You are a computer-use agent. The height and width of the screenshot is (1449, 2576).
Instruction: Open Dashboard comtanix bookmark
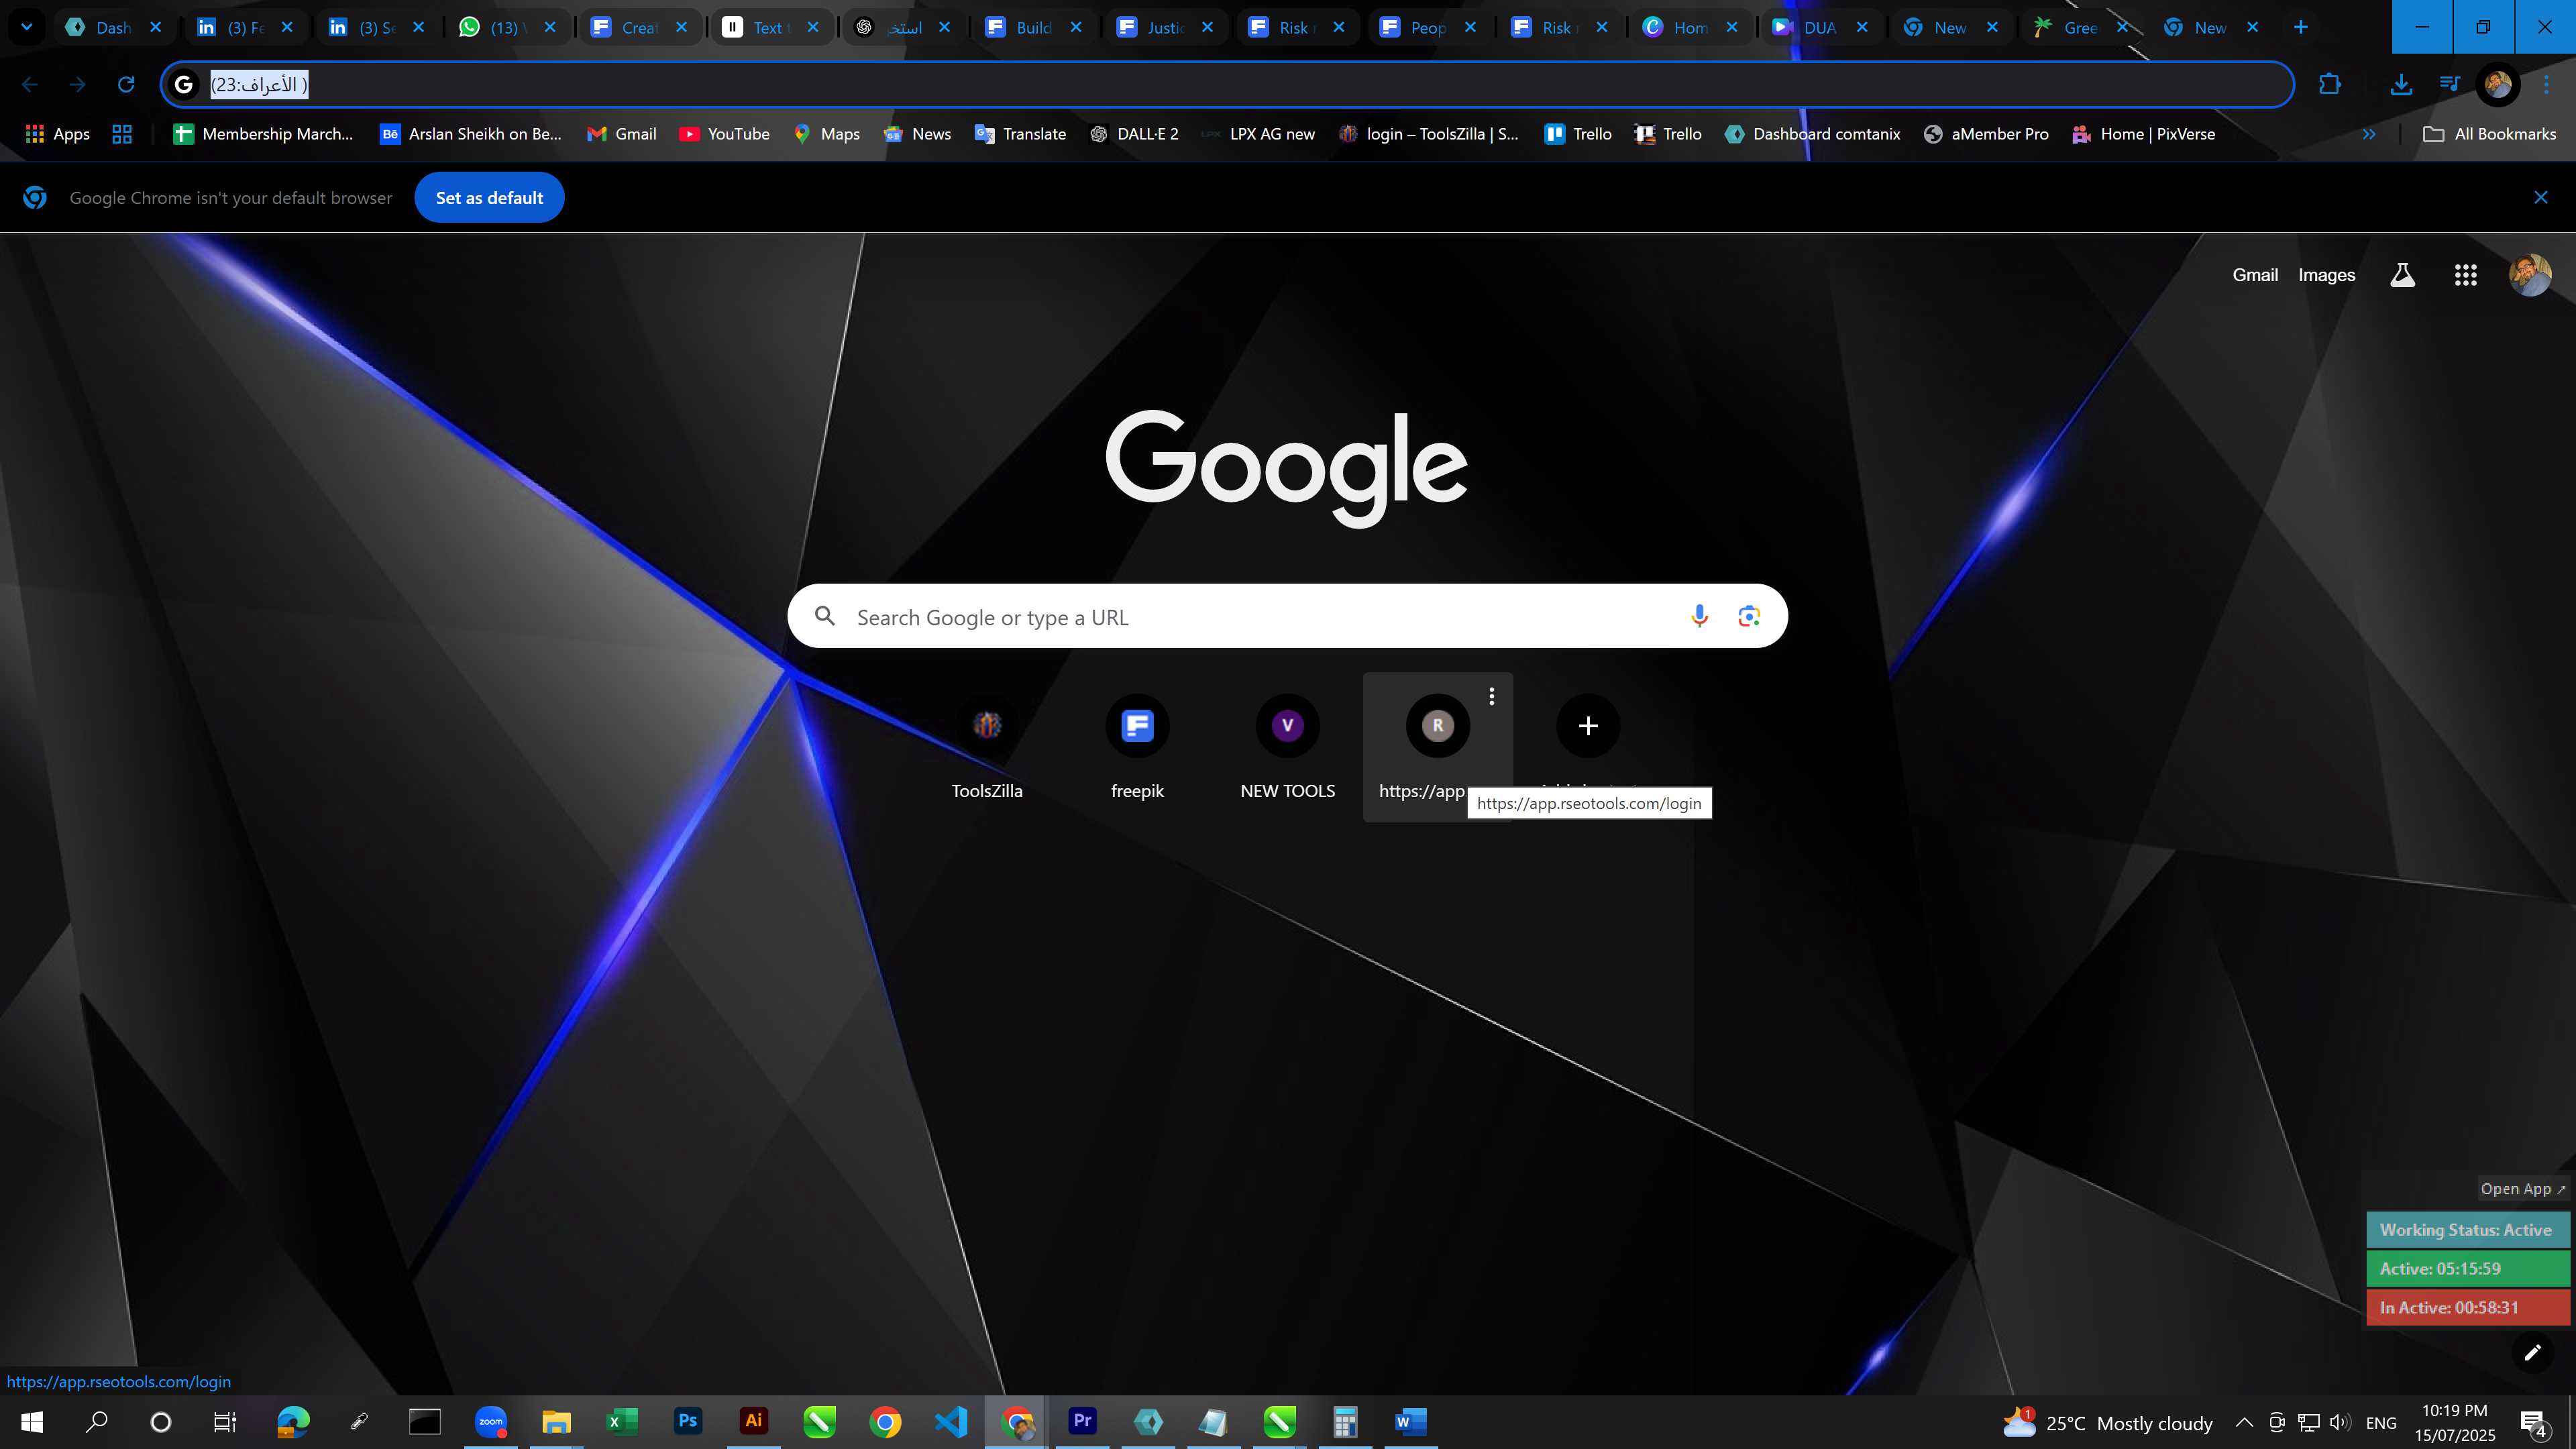coord(1812,134)
